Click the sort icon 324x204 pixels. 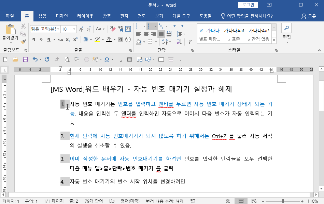[179, 42]
